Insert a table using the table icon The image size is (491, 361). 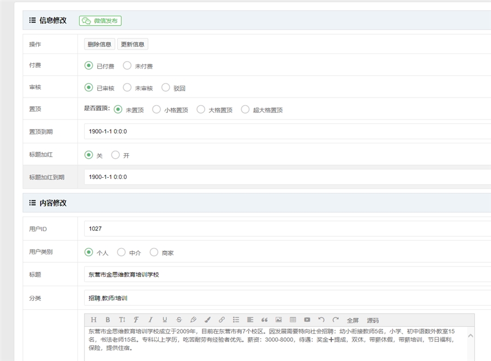(293, 320)
